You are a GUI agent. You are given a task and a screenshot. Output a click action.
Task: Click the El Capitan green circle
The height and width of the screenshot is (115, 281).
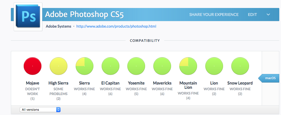[110, 66]
